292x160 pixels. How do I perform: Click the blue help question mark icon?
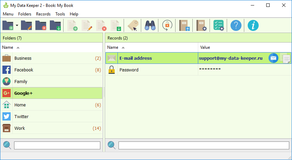pyautogui.click(x=236, y=25)
